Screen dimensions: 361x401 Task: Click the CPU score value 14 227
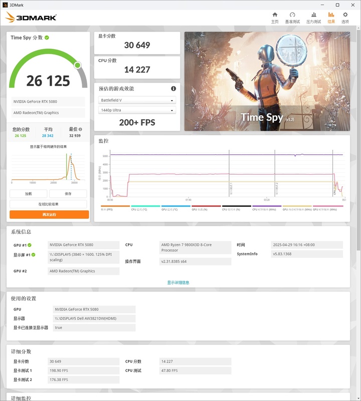pos(137,70)
